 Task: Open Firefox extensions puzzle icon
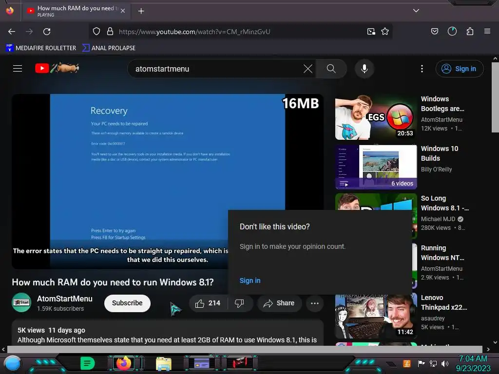[470, 31]
